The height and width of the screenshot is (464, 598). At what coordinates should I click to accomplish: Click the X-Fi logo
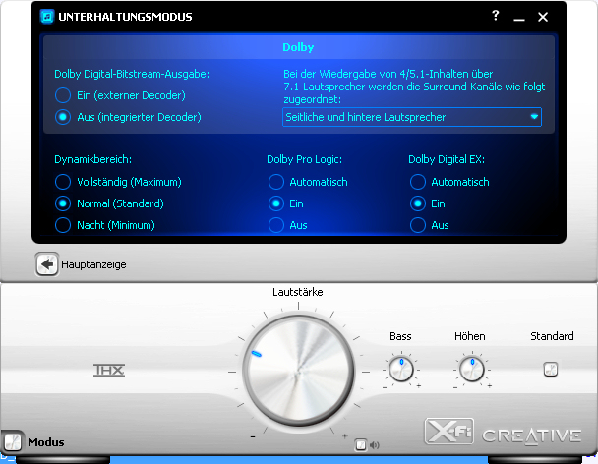tap(448, 432)
